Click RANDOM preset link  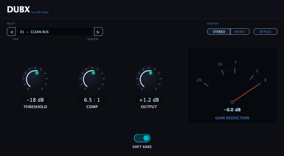pyautogui.click(x=93, y=39)
